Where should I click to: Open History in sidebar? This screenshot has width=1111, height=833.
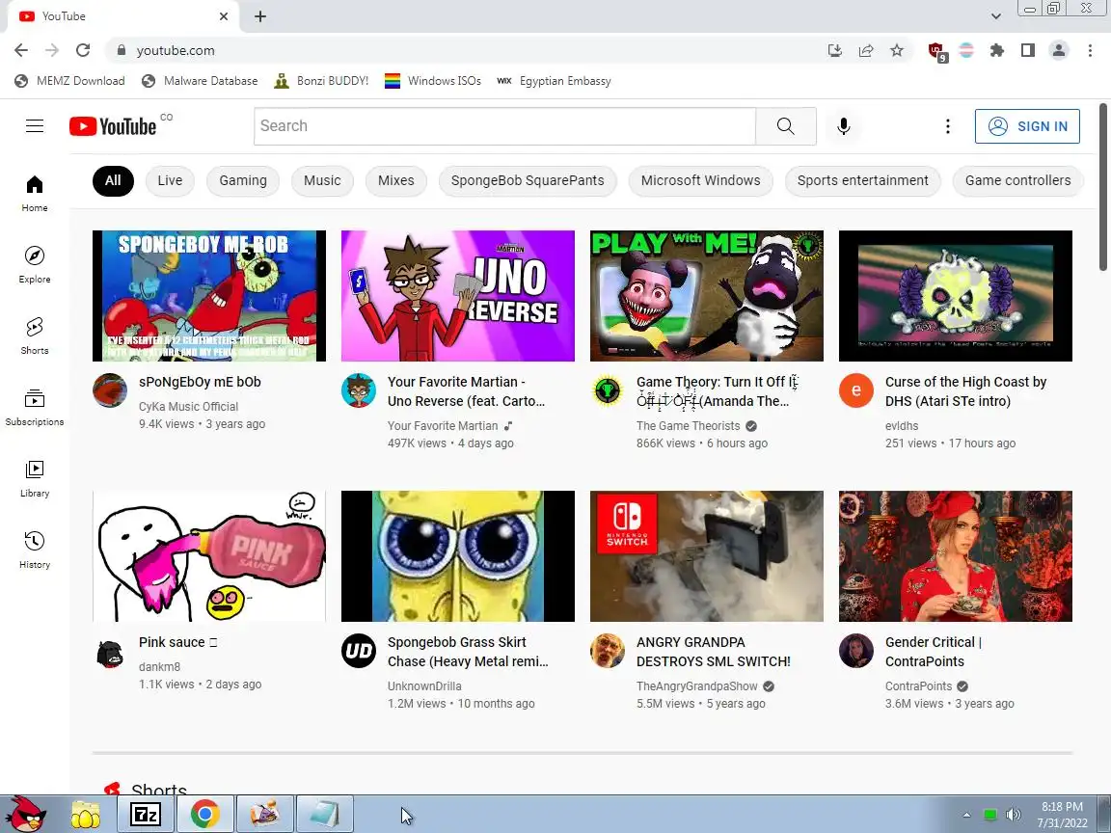pyautogui.click(x=35, y=551)
